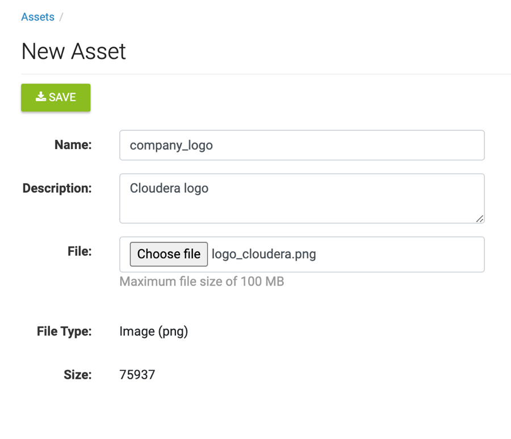Click the Name input field containing company_logo

pyautogui.click(x=302, y=145)
